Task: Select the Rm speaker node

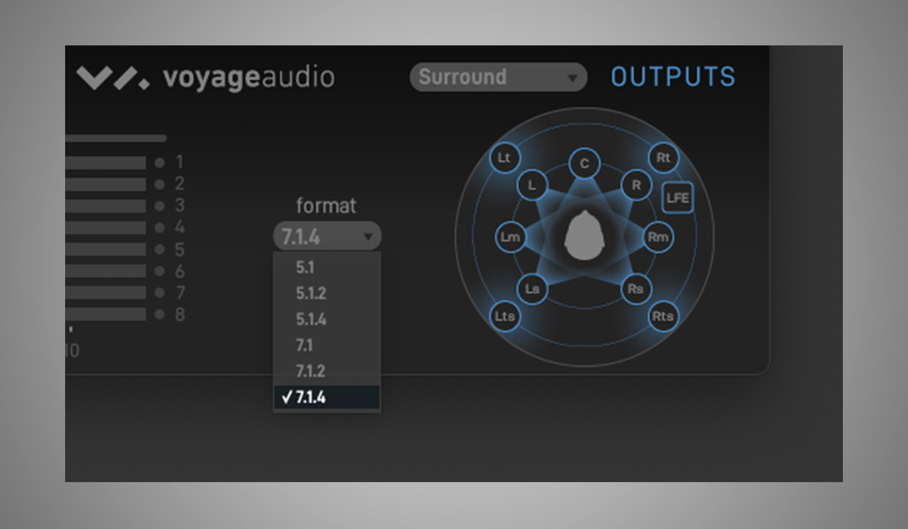Action: click(x=658, y=237)
